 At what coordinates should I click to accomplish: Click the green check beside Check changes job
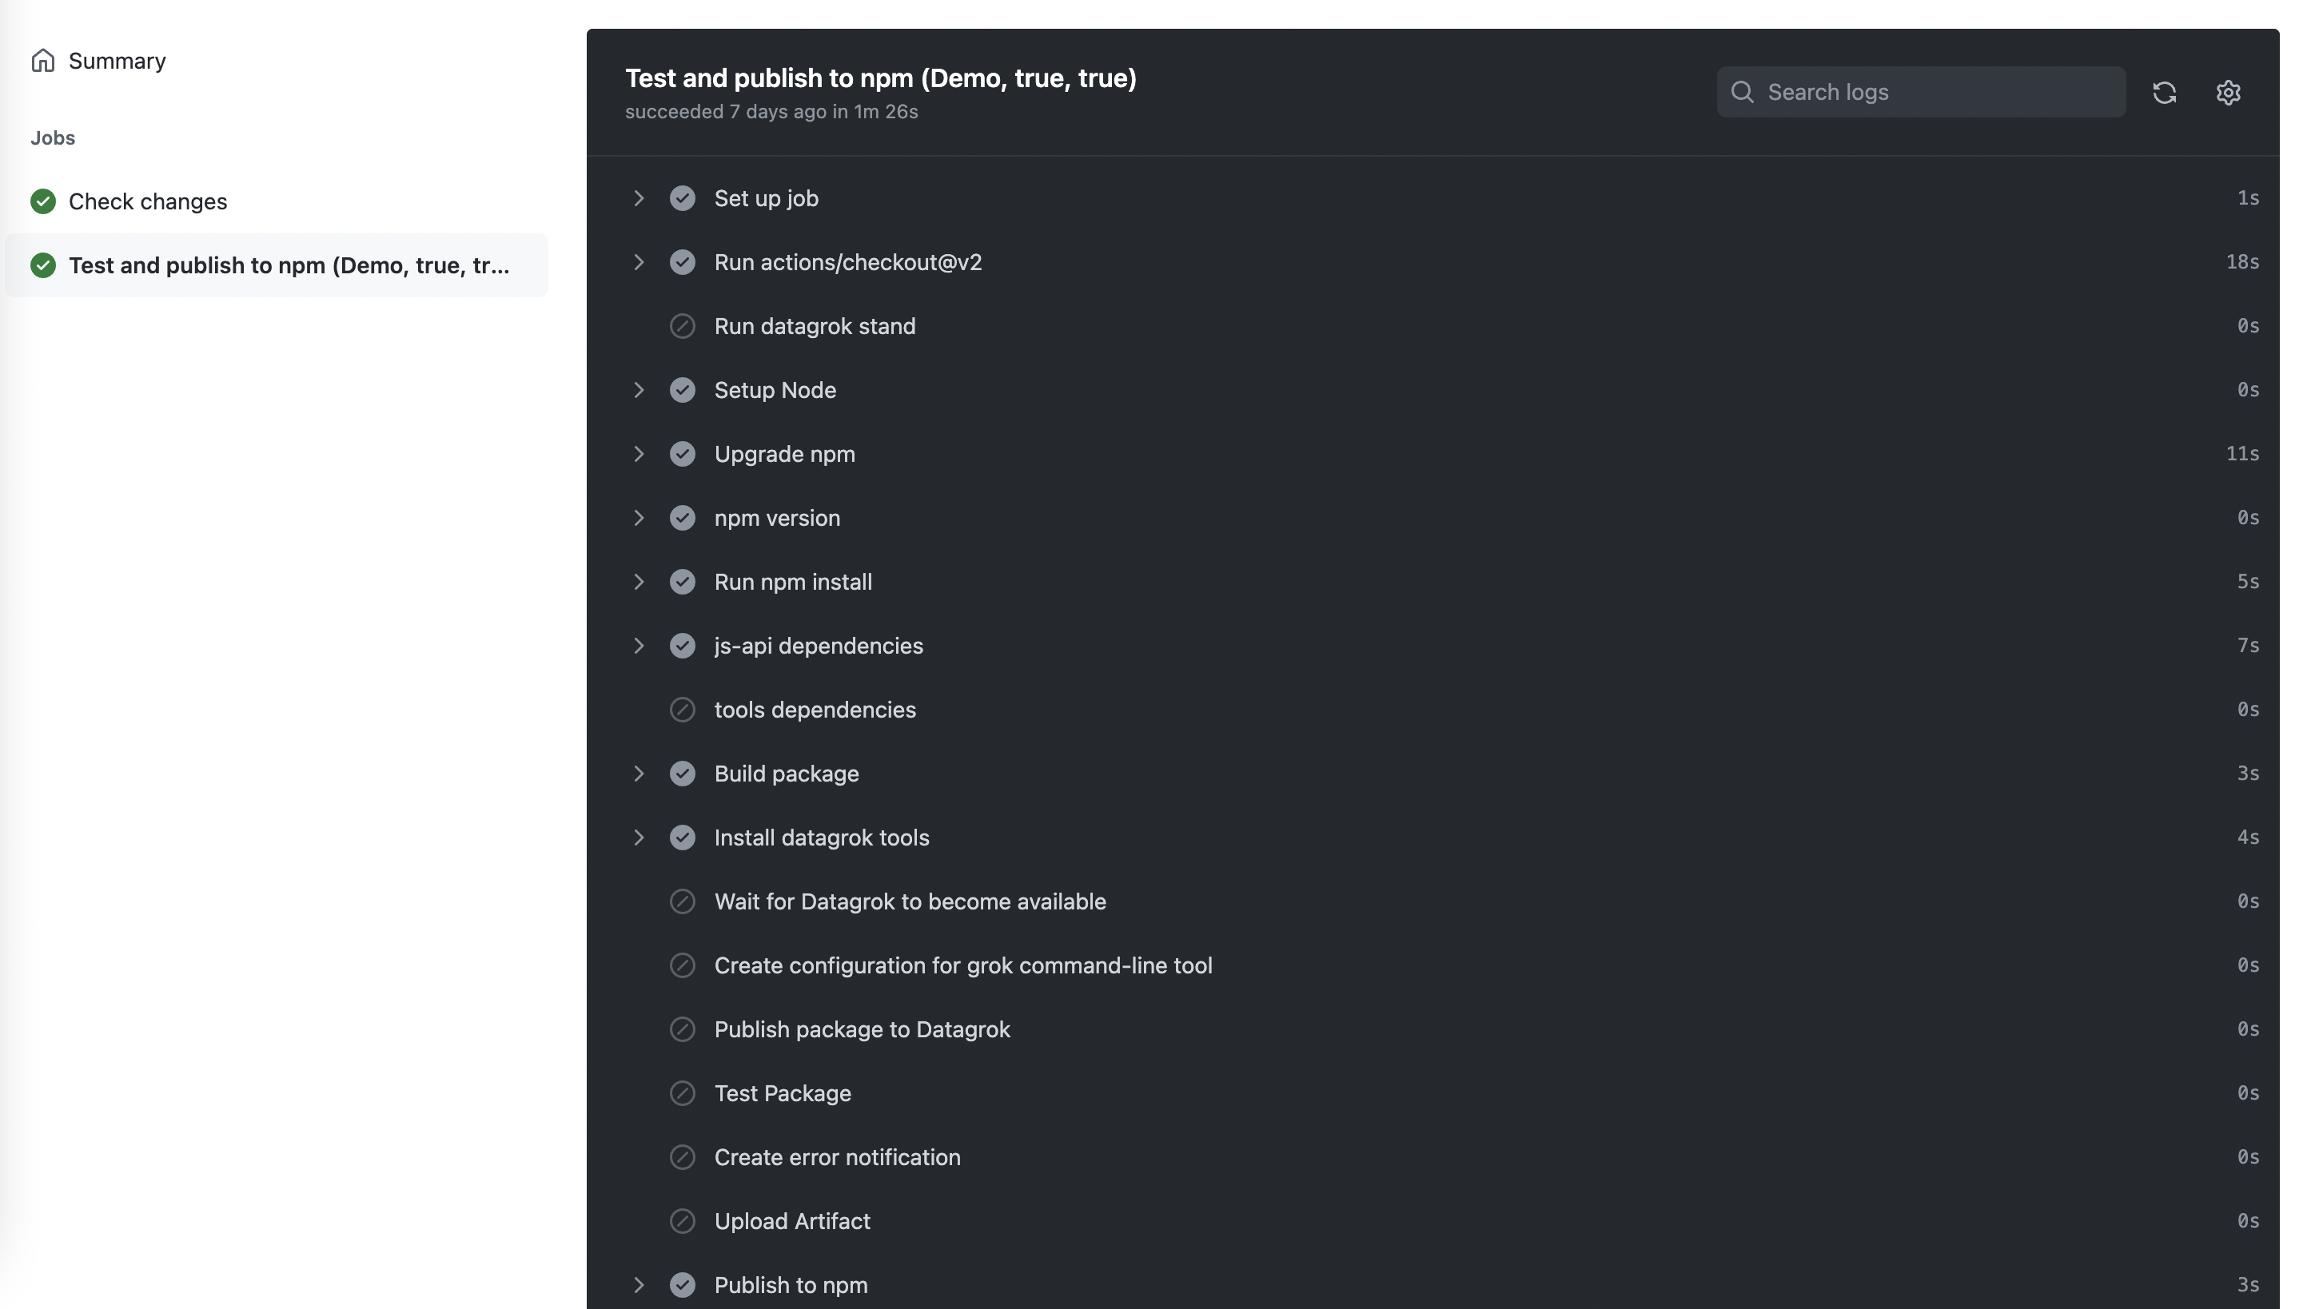click(42, 201)
